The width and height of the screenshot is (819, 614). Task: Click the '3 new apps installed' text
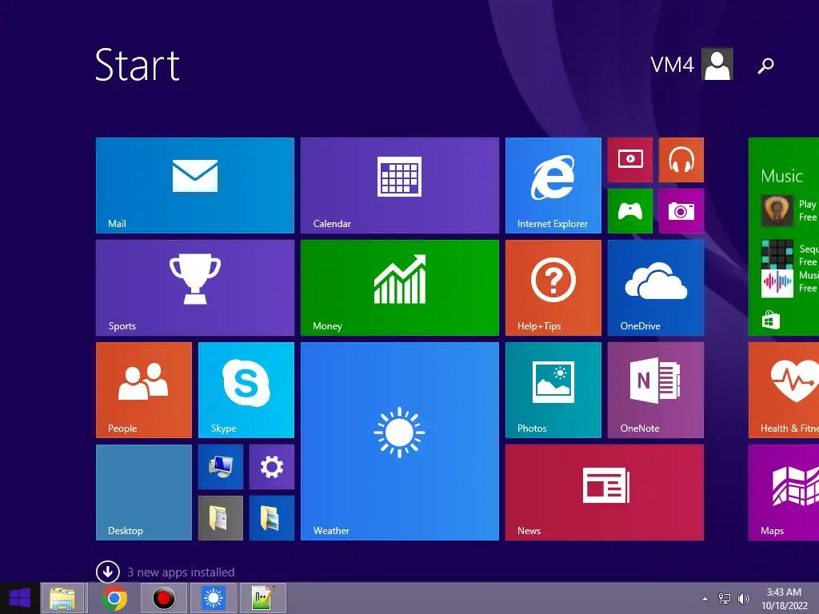pos(181,572)
